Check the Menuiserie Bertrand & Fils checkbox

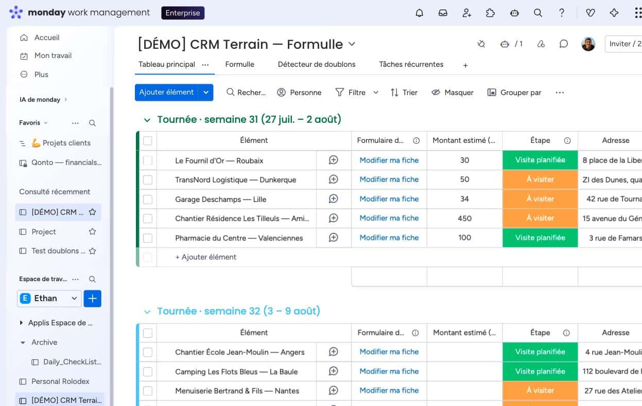coord(148,391)
